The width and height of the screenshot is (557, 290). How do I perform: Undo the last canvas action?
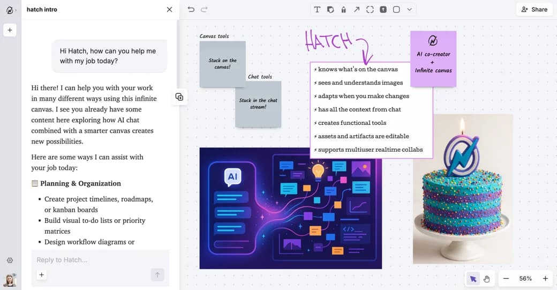click(191, 10)
